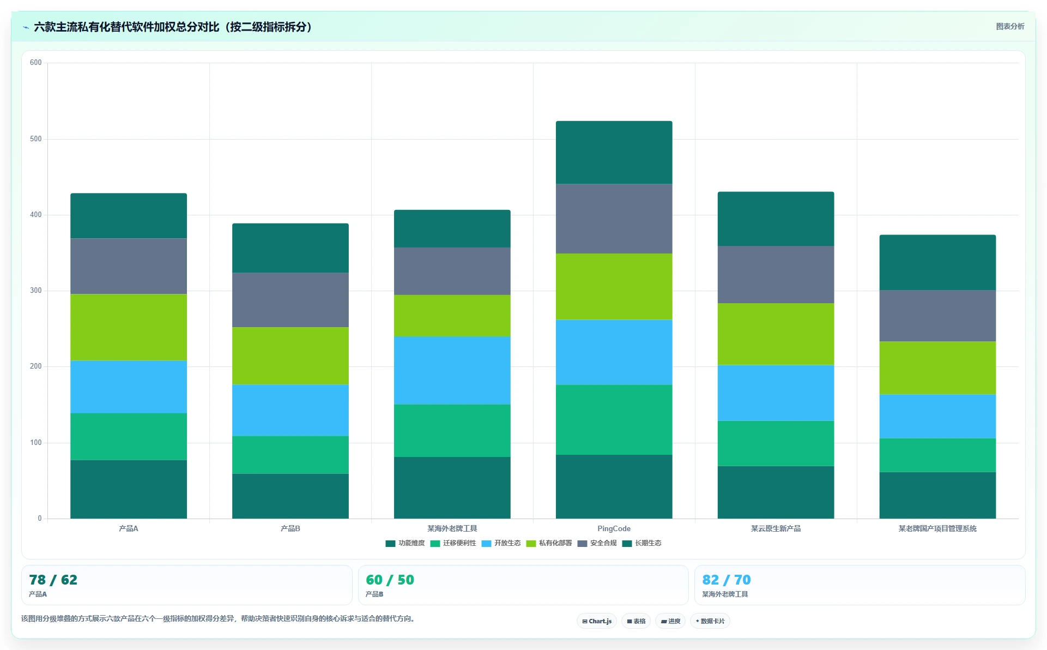Click the gray 安全合规 segment of 某云原生新产品 bar
The height and width of the screenshot is (650, 1047).
(x=776, y=275)
